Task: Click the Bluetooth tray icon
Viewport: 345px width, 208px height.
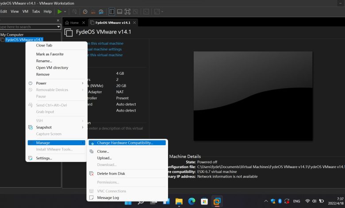Action: [x=280, y=201]
